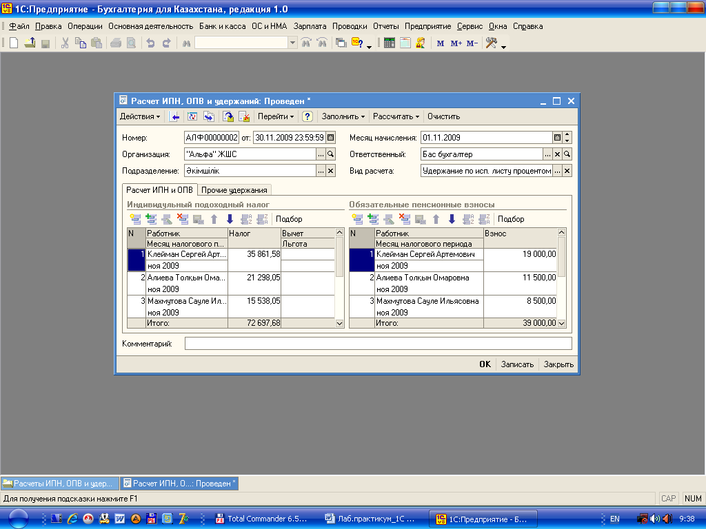Sort ascending in Pension contributions table

pyautogui.click(x=468, y=219)
